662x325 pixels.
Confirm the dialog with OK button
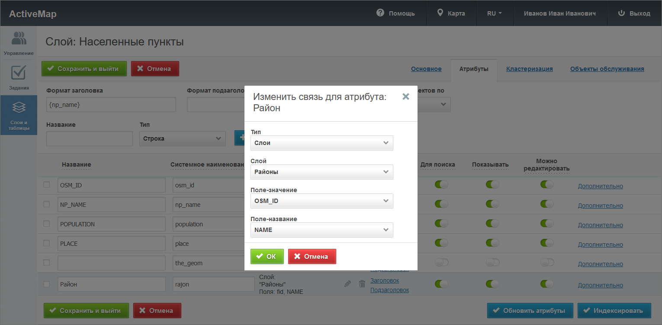pyautogui.click(x=267, y=256)
